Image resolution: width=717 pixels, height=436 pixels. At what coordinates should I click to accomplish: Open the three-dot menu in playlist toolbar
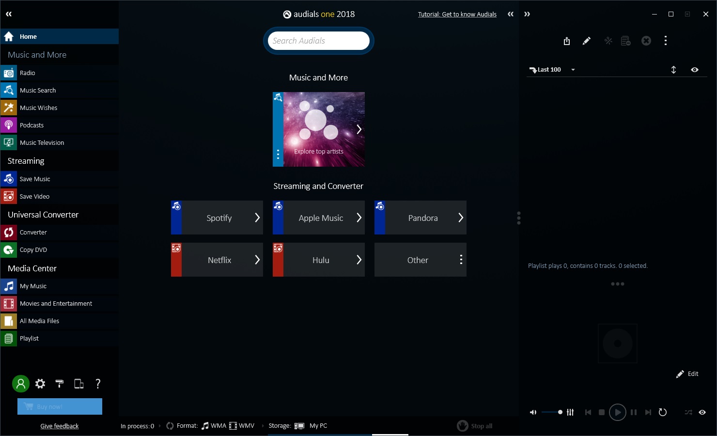coord(666,41)
